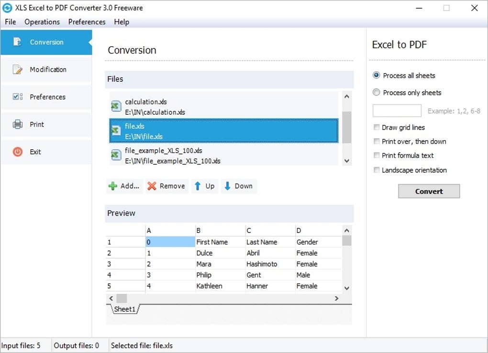
Task: Click the file.xls Excel file icon
Action: [x=116, y=131]
